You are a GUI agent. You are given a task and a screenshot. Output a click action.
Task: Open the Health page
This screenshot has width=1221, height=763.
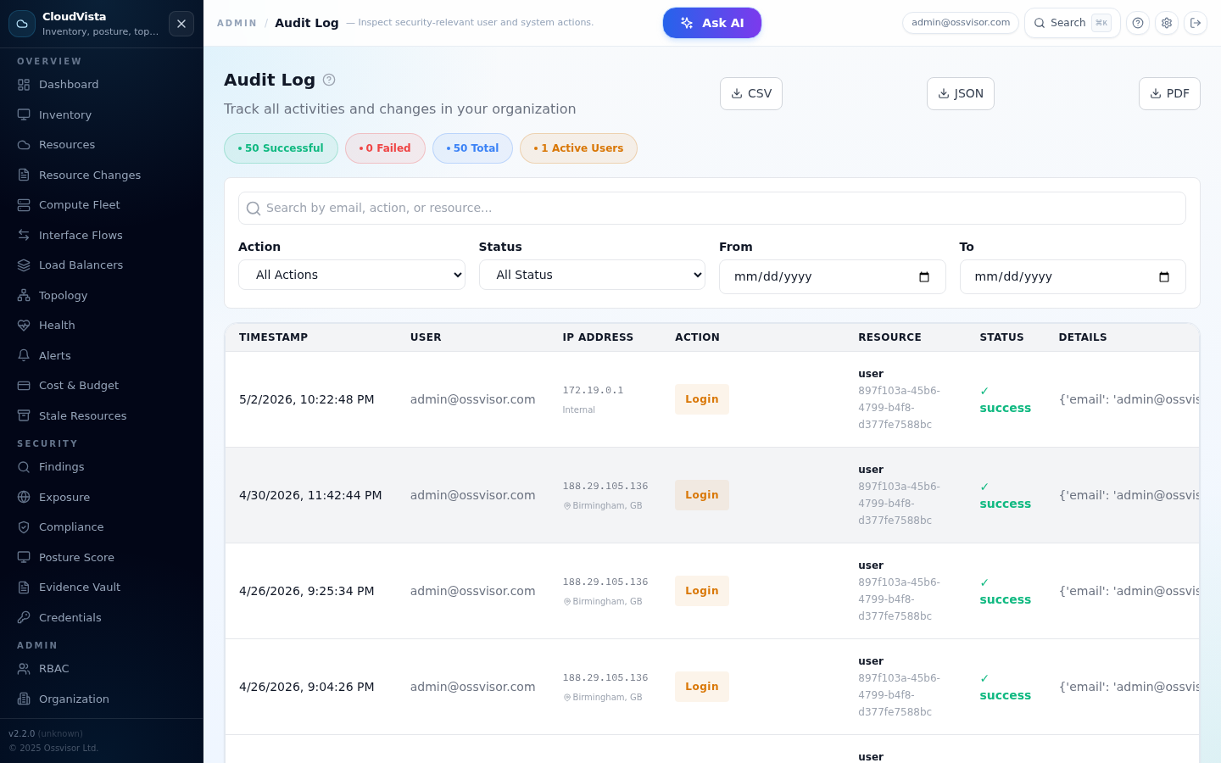pos(102,326)
